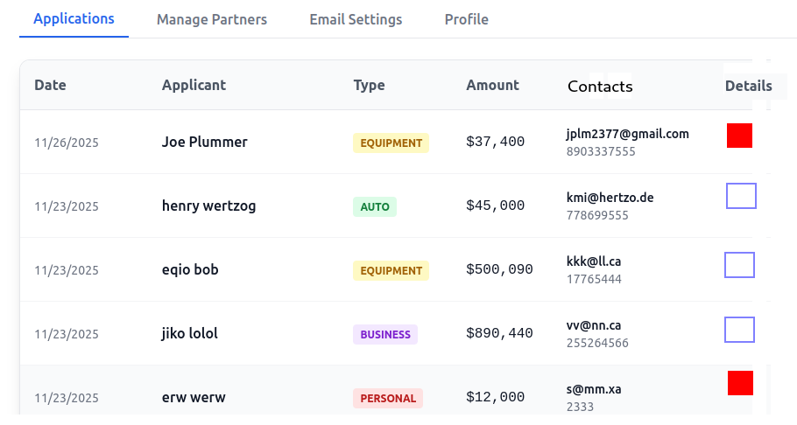This screenshot has width=797, height=425.
Task: Switch to the Applications tab
Action: 74,19
